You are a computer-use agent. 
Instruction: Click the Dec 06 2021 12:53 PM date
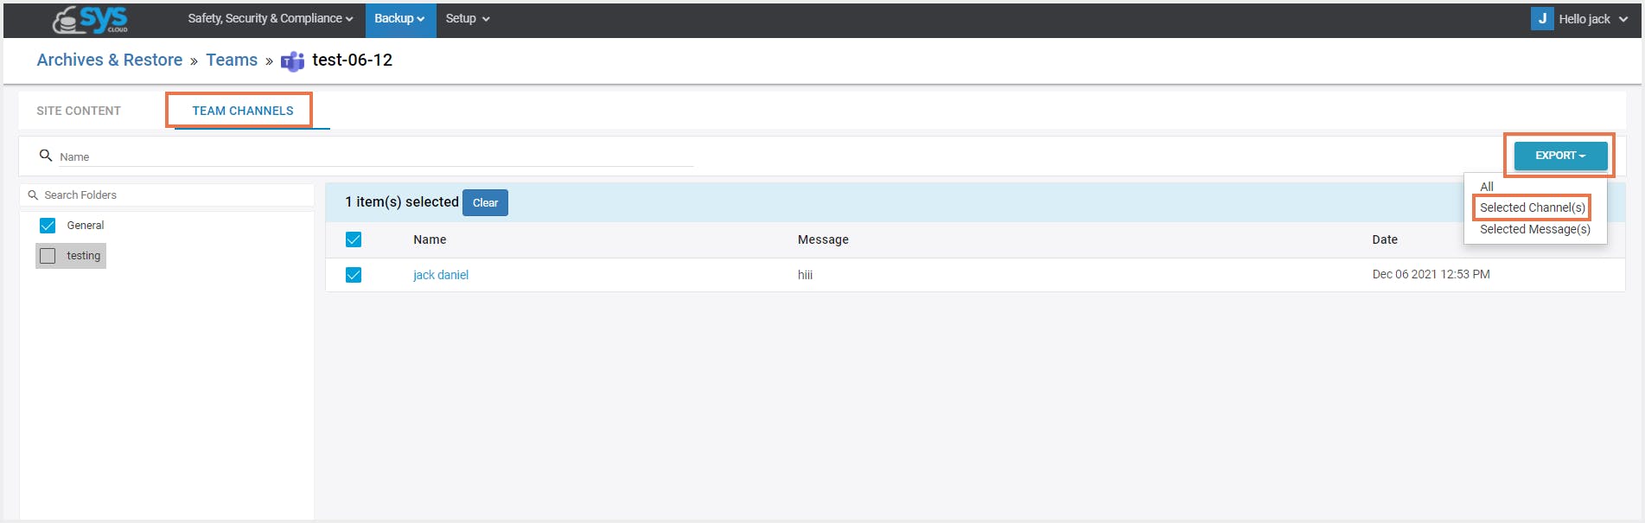(x=1431, y=274)
